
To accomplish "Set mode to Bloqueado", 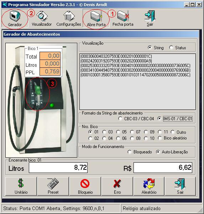I will (140, 152).
